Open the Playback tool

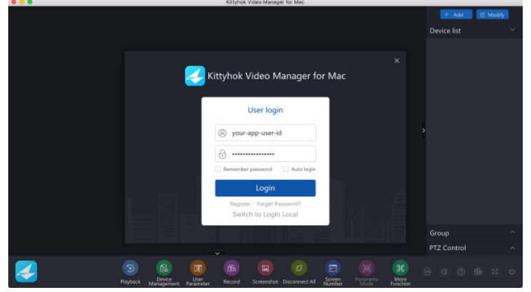click(130, 269)
